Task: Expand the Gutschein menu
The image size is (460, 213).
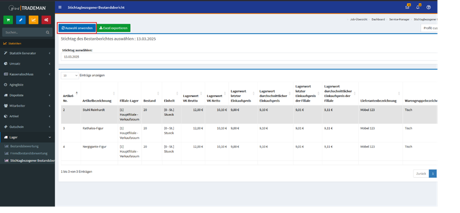Action: [x=27, y=127]
